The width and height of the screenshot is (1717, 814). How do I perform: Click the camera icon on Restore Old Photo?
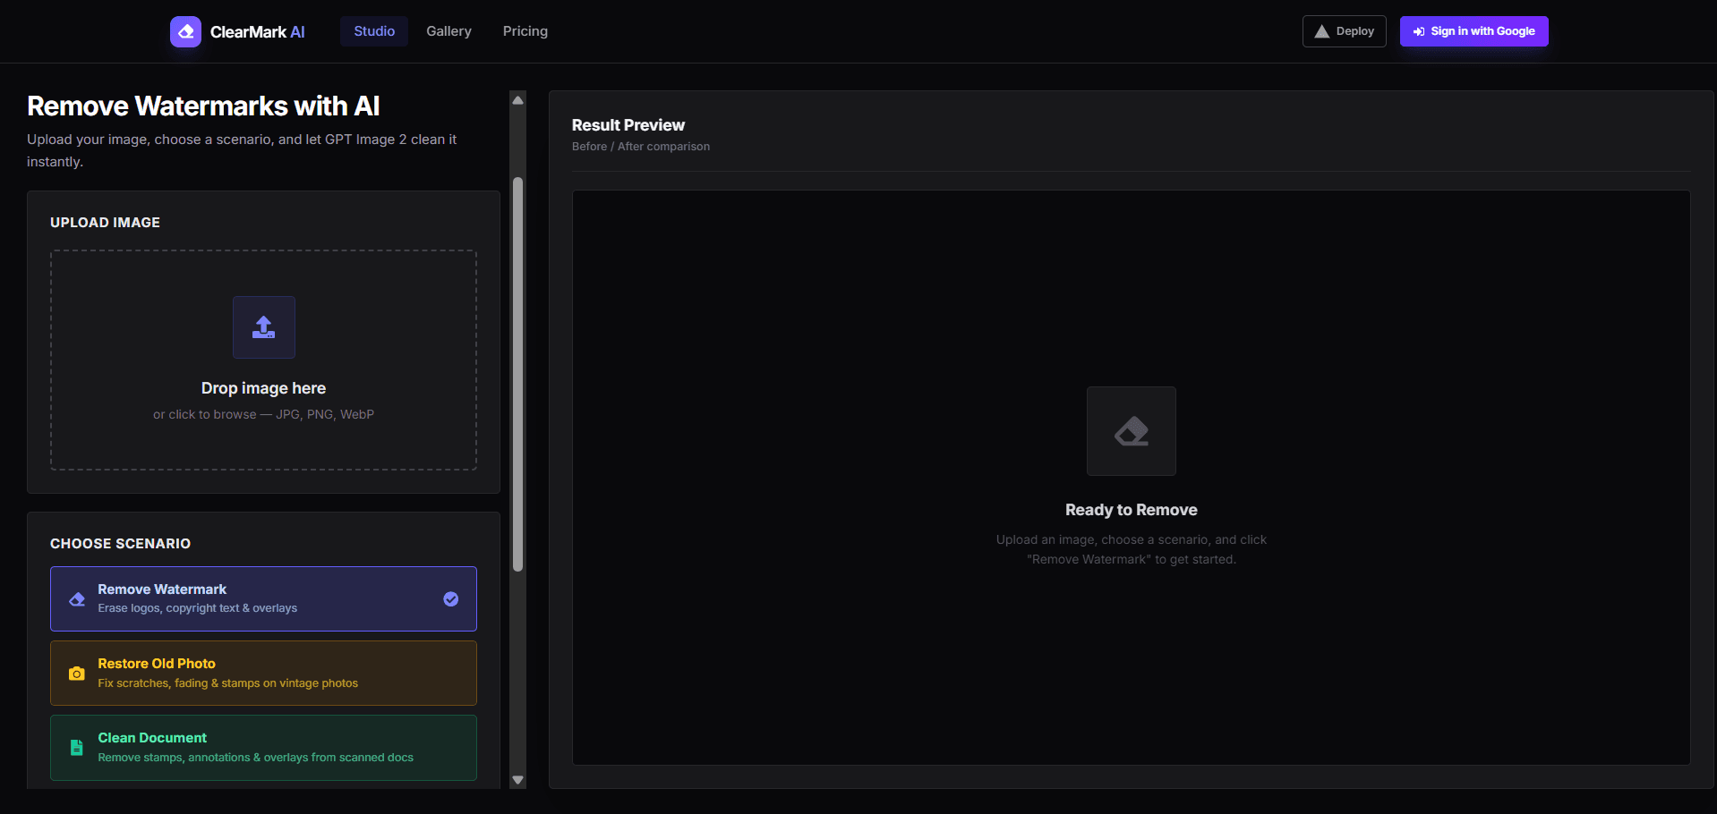[x=77, y=674]
